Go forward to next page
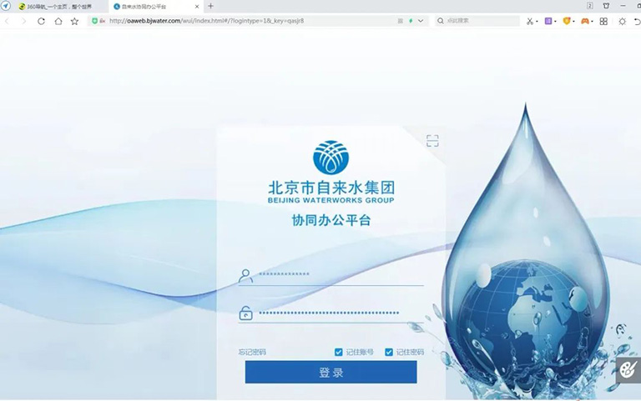This screenshot has width=641, height=401. tap(23, 21)
